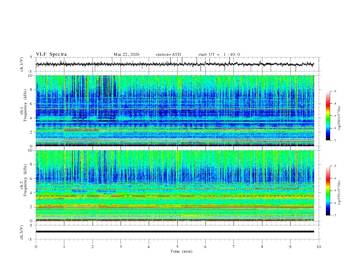Viewport: 359px width, 277px height.
Task: Click time axis tick label "9"
Action: point(290,247)
